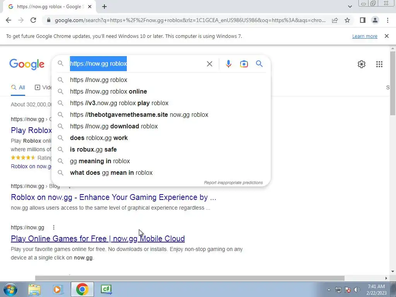Viewport: 396px width, 297px height.
Task: Click in the Google search field
Action: click(x=137, y=64)
